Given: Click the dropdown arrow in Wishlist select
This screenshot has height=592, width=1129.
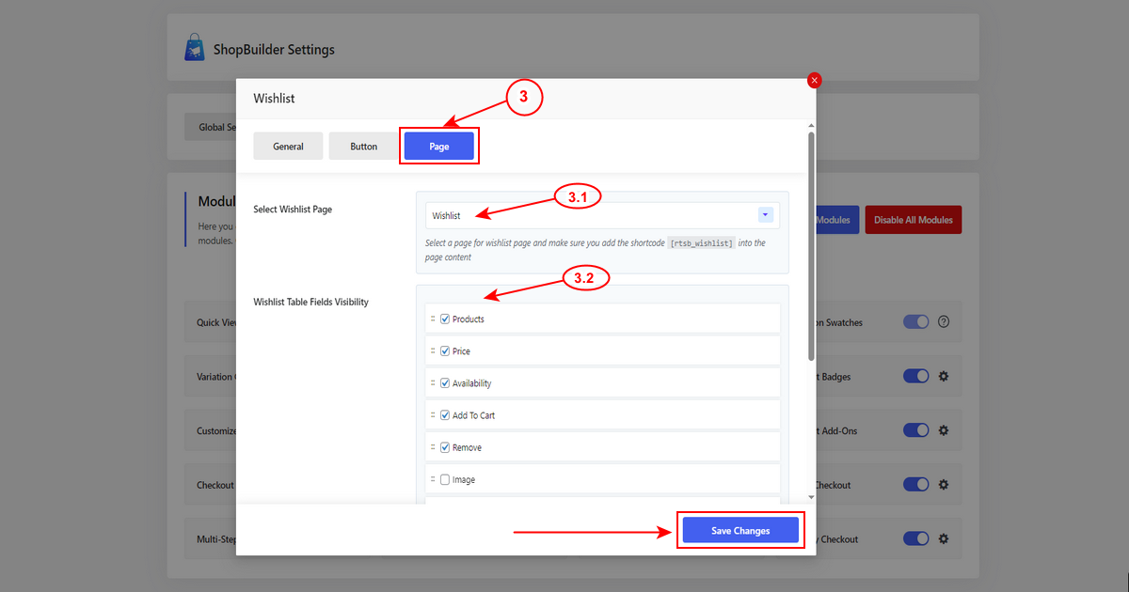Looking at the screenshot, I should [765, 215].
